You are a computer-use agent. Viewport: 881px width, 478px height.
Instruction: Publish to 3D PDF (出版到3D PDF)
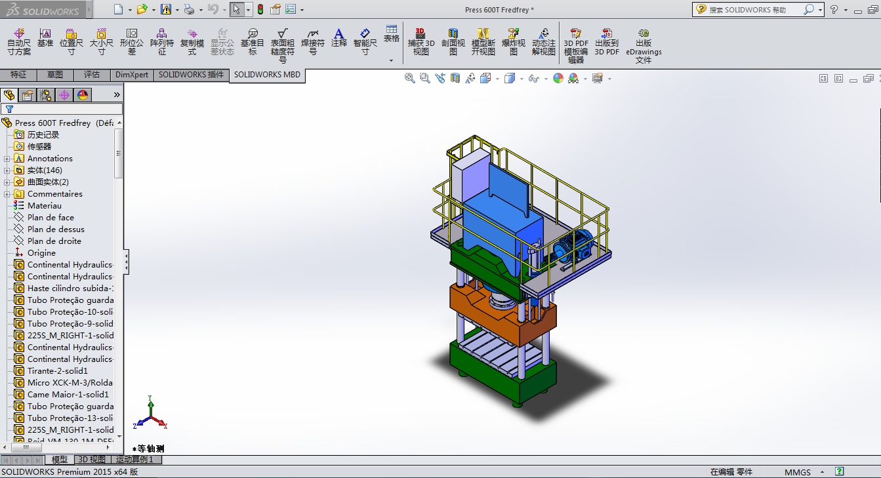click(607, 41)
